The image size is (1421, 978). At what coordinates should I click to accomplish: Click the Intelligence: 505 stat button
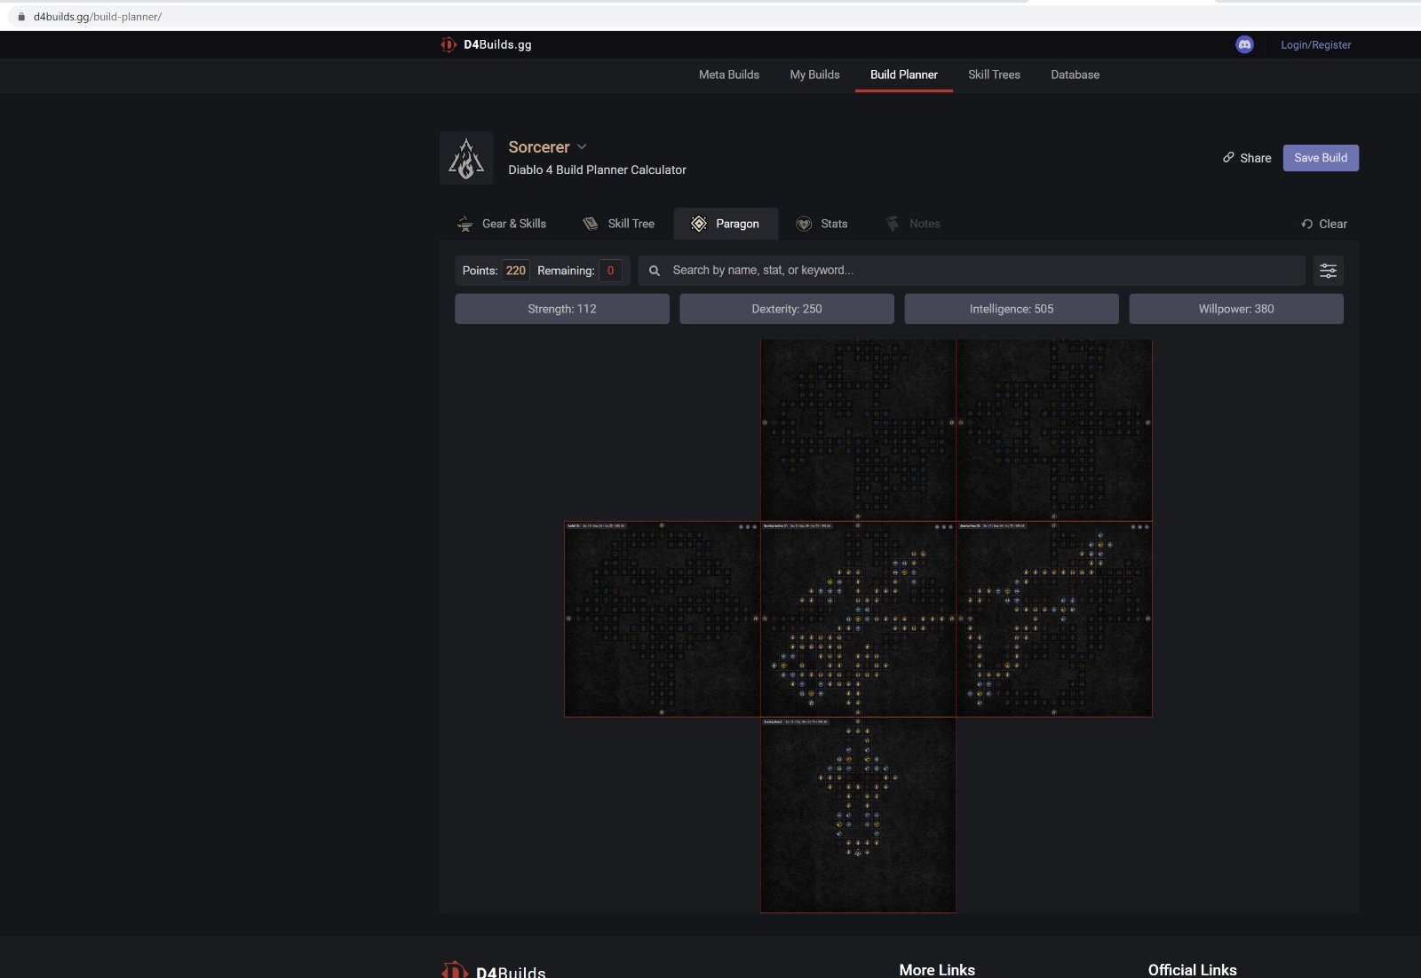[x=1012, y=309]
